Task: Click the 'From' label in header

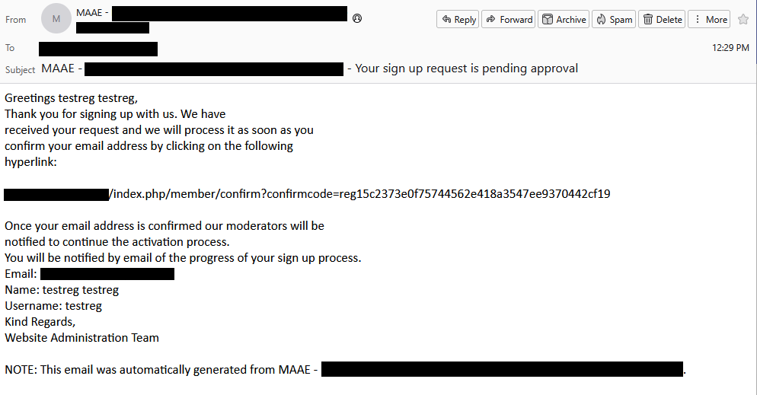Action: (15, 20)
